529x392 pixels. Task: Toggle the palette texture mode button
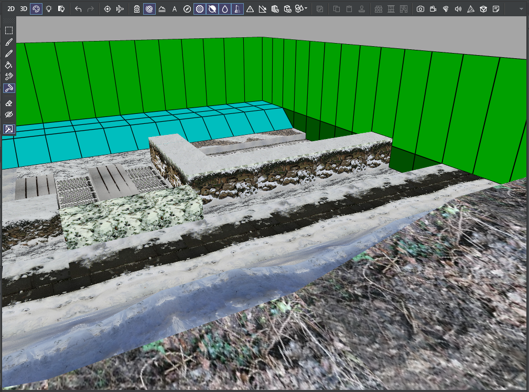coord(36,9)
